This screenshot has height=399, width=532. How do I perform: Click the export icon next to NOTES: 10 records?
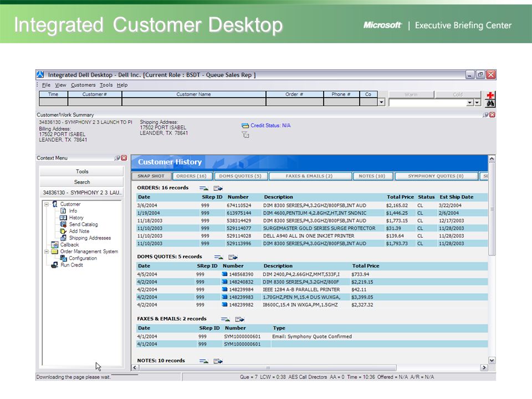coord(218,361)
